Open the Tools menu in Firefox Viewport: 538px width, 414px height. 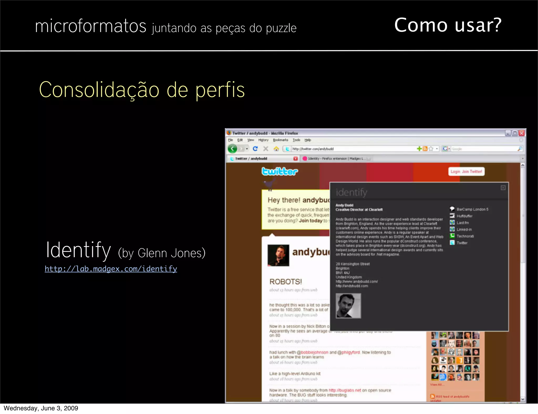point(296,140)
